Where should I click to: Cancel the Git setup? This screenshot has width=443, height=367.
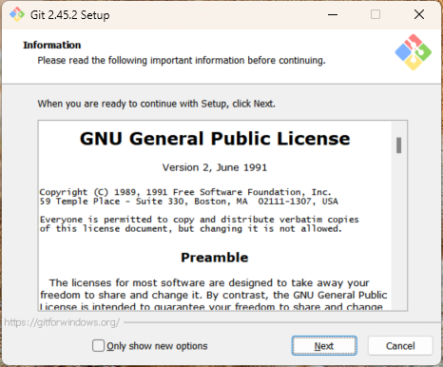coord(400,346)
